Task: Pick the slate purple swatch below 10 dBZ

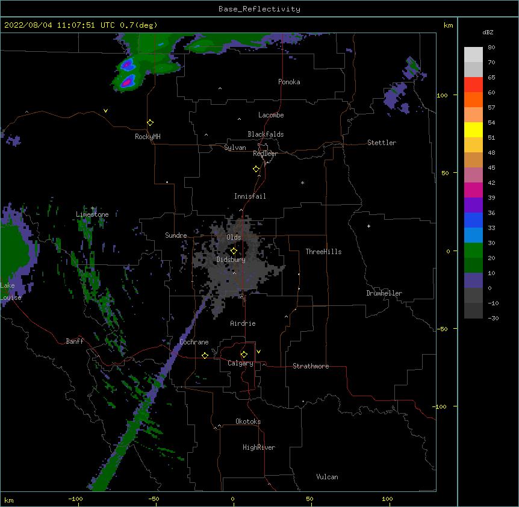Action: point(473,281)
